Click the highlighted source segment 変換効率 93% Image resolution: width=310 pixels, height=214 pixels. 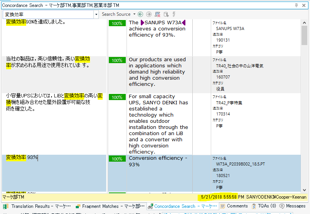(x=22, y=157)
